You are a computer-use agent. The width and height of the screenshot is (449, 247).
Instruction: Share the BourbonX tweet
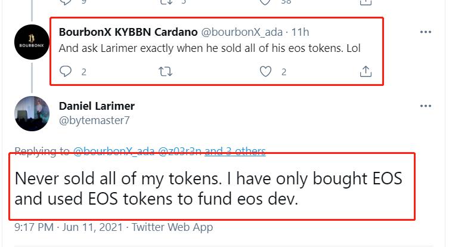[x=366, y=72]
